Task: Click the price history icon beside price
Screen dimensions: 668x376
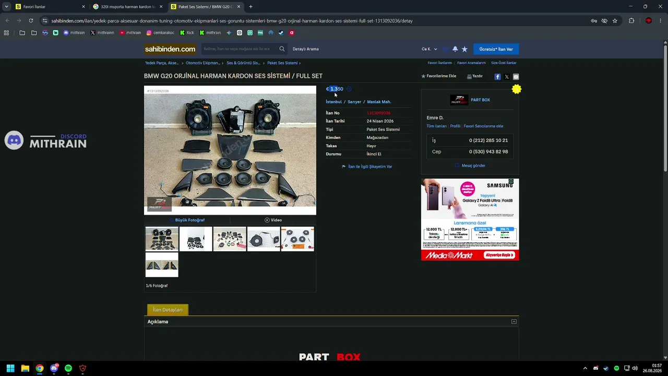Action: 349,89
